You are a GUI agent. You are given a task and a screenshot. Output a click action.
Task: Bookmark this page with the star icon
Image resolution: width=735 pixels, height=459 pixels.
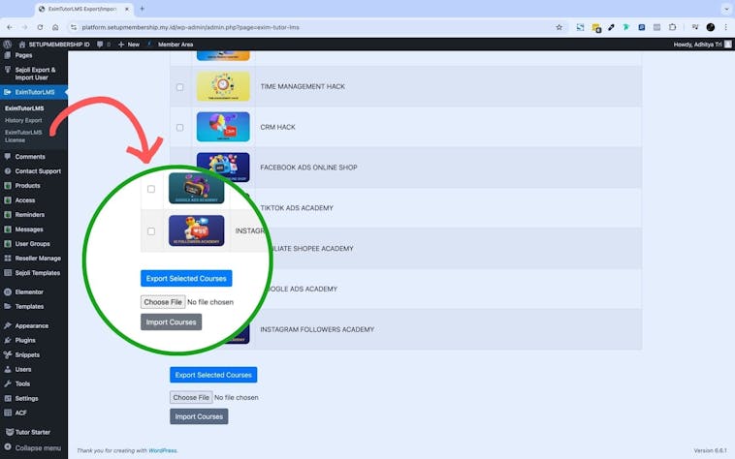pyautogui.click(x=559, y=27)
